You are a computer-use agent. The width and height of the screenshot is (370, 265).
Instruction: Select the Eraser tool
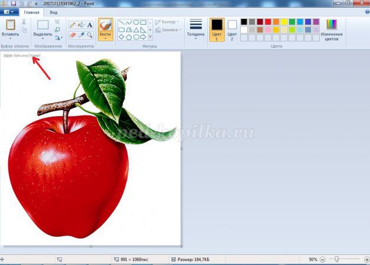[x=73, y=35]
